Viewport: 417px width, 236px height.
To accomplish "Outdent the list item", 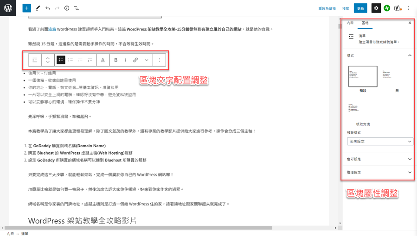I will (x=80, y=60).
